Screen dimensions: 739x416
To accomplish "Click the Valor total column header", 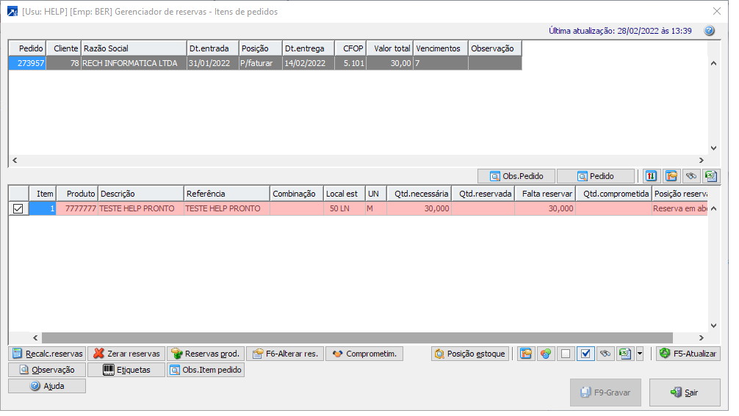I will click(390, 48).
